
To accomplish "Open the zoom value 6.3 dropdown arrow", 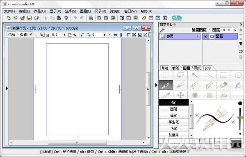I will (x=64, y=35).
